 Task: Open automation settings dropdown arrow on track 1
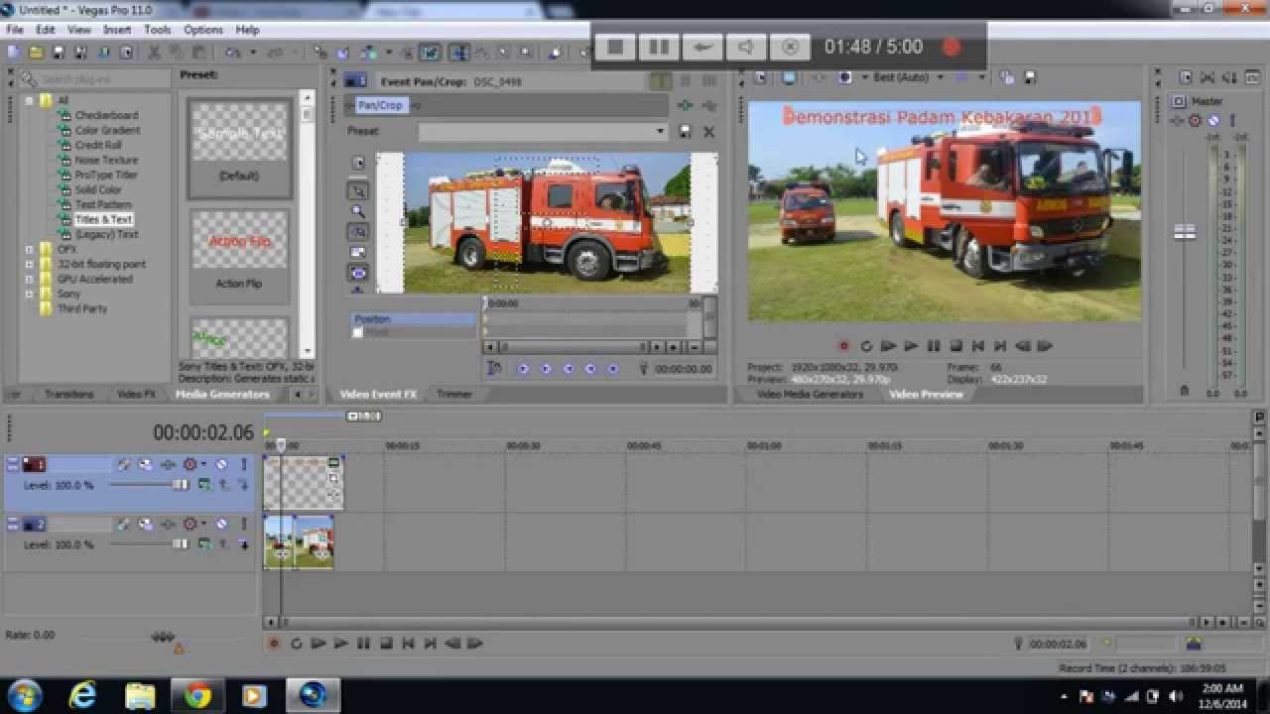204,464
